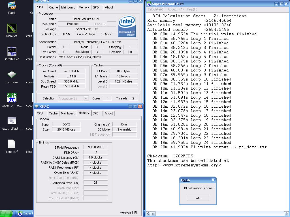Image resolution: width=290 pixels, height=217 pixels.
Task: Click the memory Size 2048 MBytes field
Action: [66, 129]
